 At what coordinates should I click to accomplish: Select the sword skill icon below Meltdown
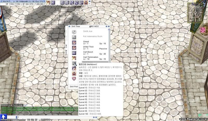click(x=74, y=68)
